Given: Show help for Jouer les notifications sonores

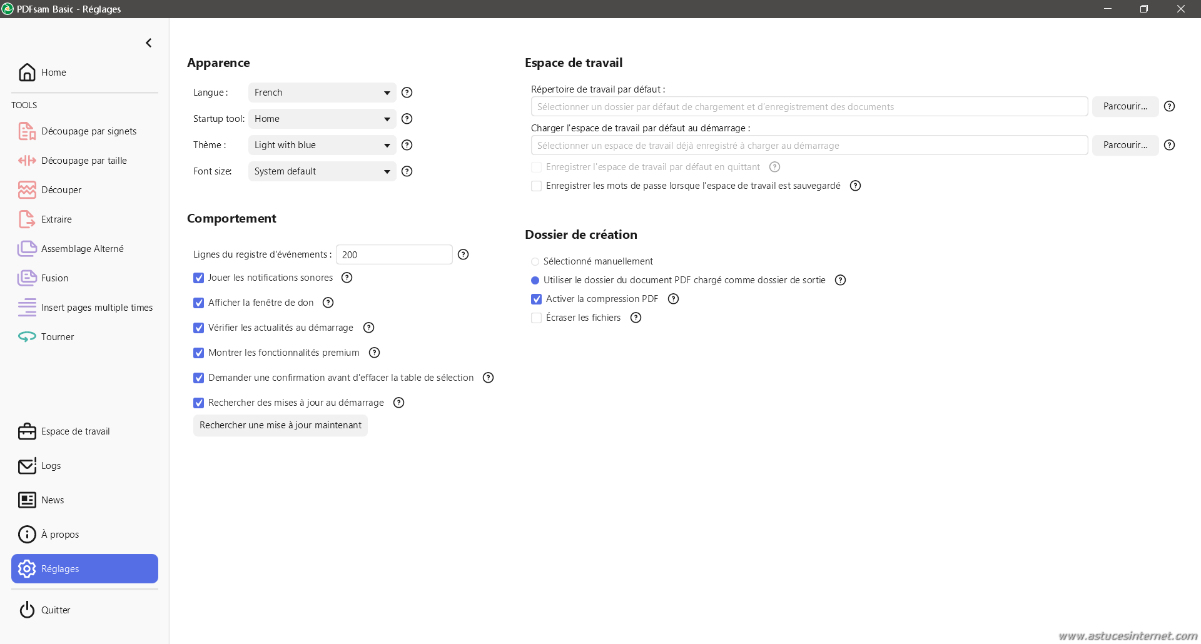Looking at the screenshot, I should (347, 278).
